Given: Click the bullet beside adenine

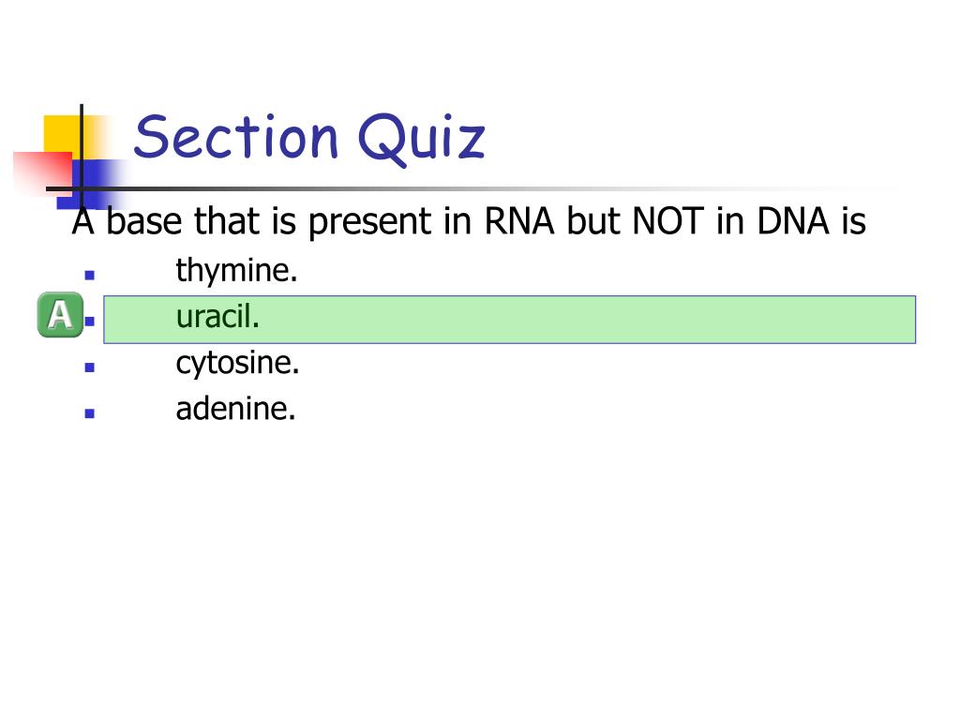Looking at the screenshot, I should [x=90, y=413].
